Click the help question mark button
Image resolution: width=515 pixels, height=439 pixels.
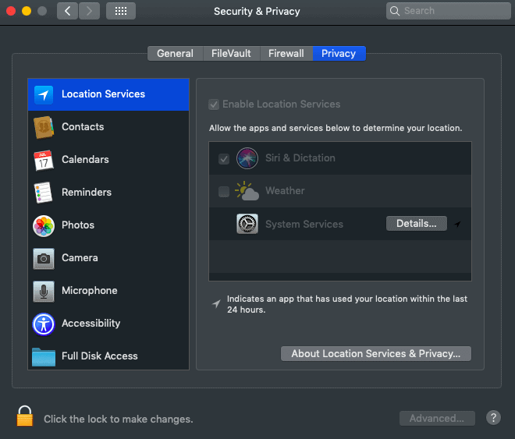pos(493,418)
